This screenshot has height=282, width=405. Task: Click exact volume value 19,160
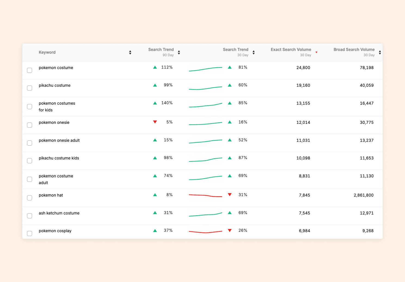pos(303,85)
